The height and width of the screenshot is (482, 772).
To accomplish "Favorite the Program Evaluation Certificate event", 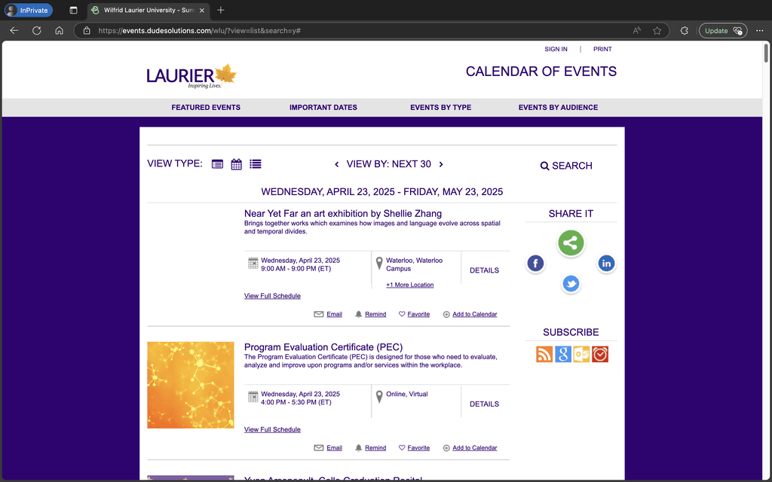I will click(x=414, y=448).
